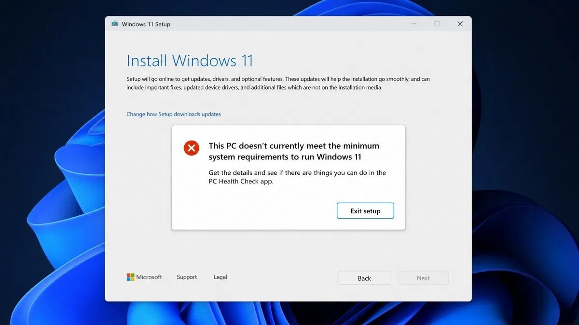The width and height of the screenshot is (579, 325).
Task: Click the "This PC doesn't currently meet" message
Action: click(294, 151)
